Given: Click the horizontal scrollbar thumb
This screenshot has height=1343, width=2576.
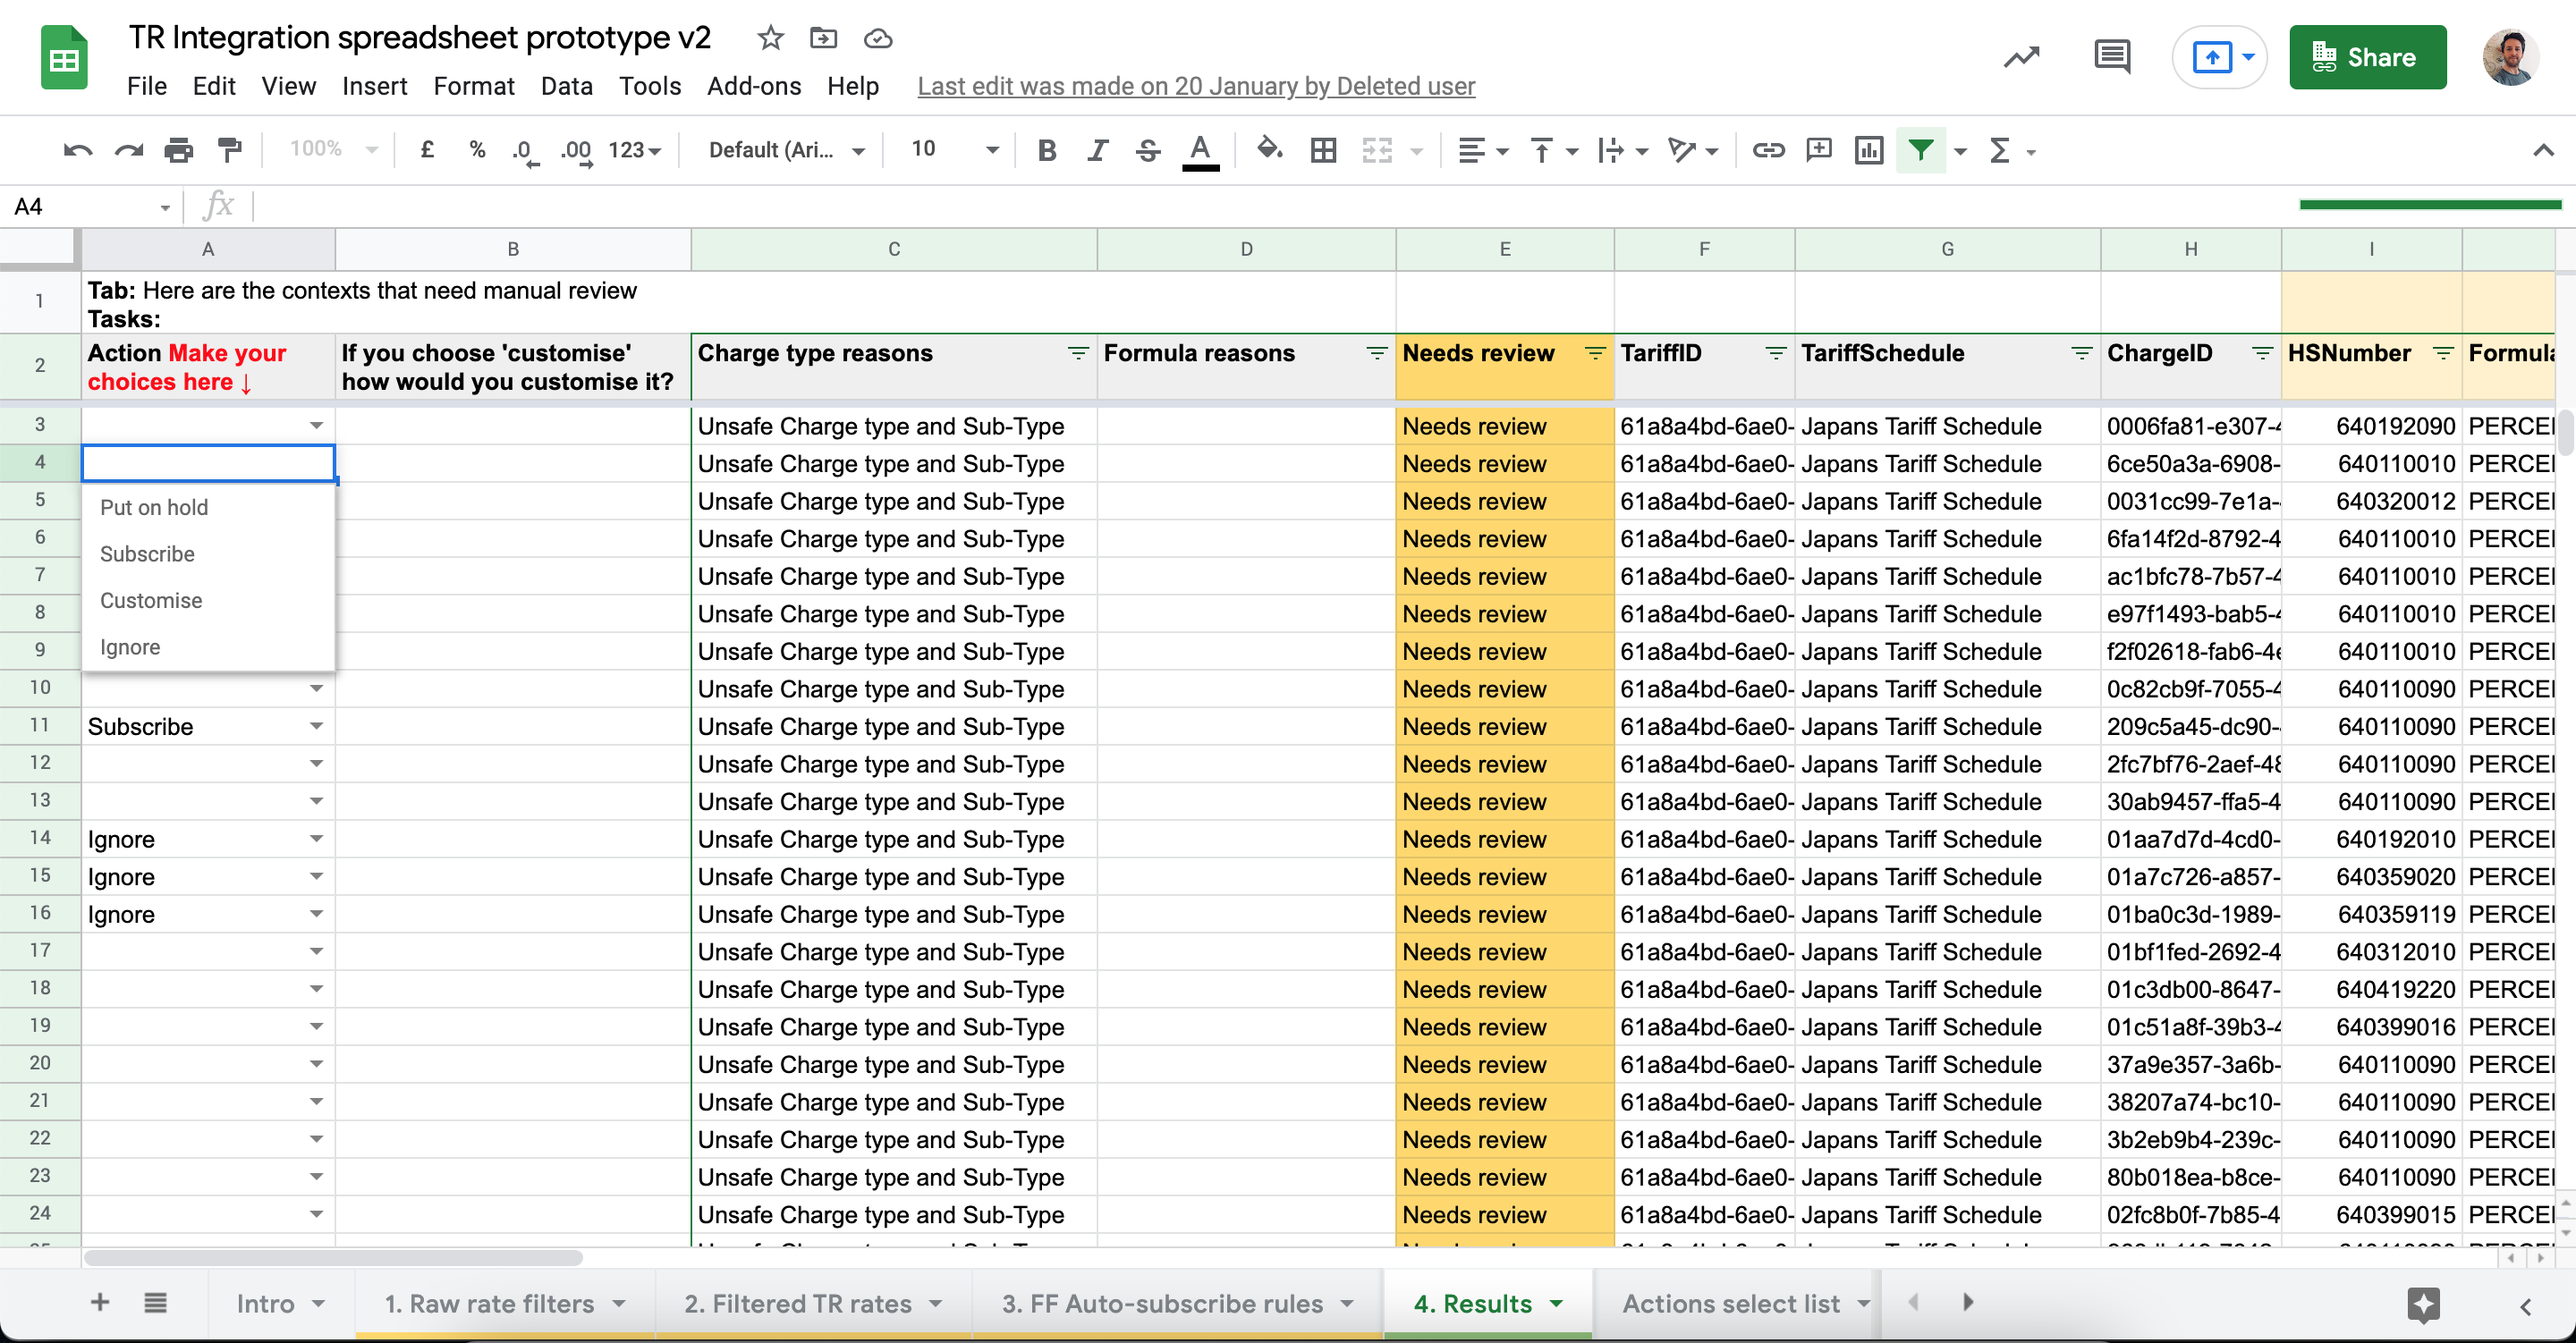Looking at the screenshot, I should coord(333,1258).
